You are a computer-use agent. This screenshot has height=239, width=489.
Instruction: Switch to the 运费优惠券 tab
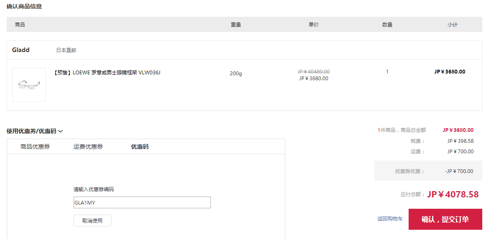tap(88, 147)
